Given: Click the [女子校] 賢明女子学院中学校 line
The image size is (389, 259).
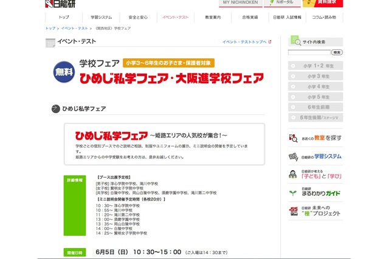Looking at the screenshot, I should 120,188.
